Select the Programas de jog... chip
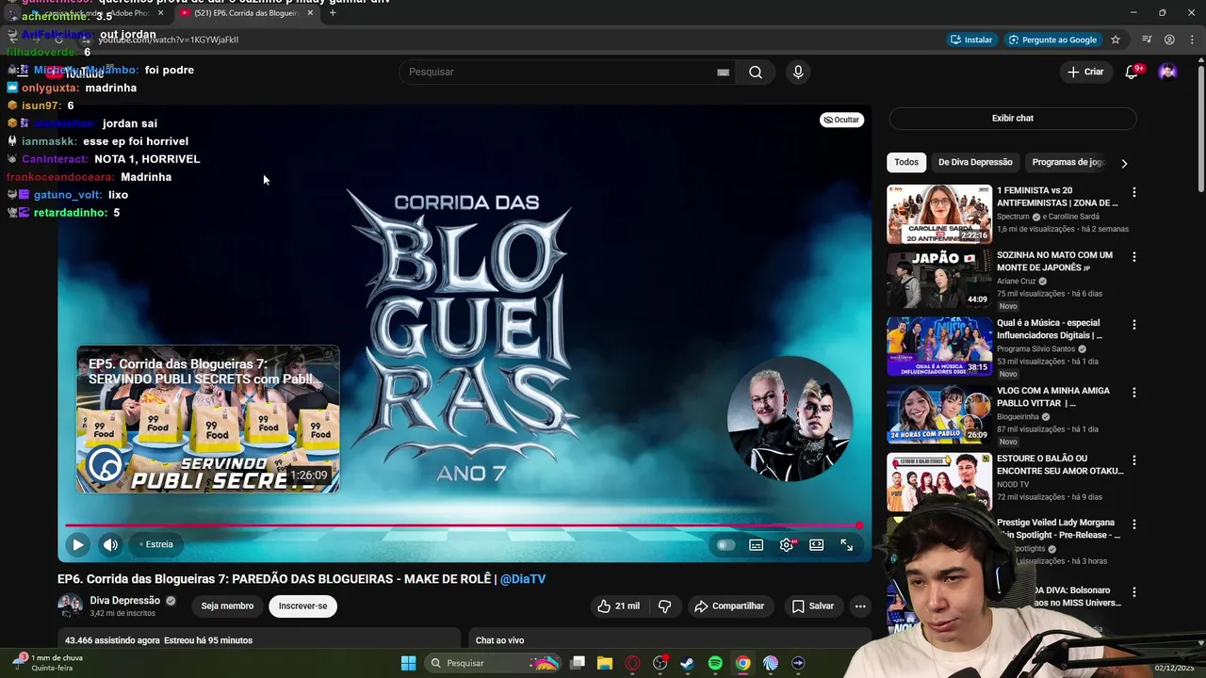Screen dimensions: 1206x678 click(x=1067, y=162)
